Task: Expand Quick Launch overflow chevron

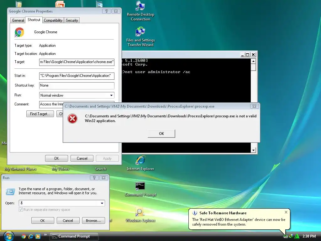Action: (x=45, y=235)
